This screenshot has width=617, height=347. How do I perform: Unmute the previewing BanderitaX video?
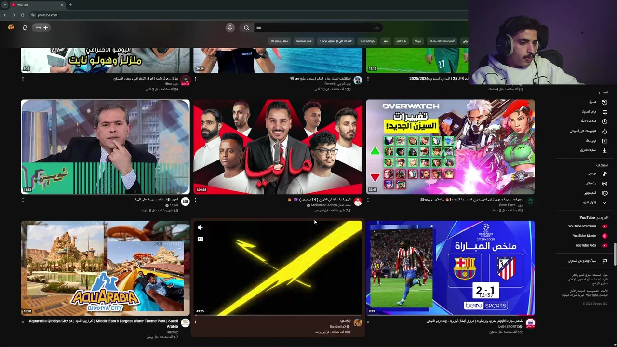point(201,227)
